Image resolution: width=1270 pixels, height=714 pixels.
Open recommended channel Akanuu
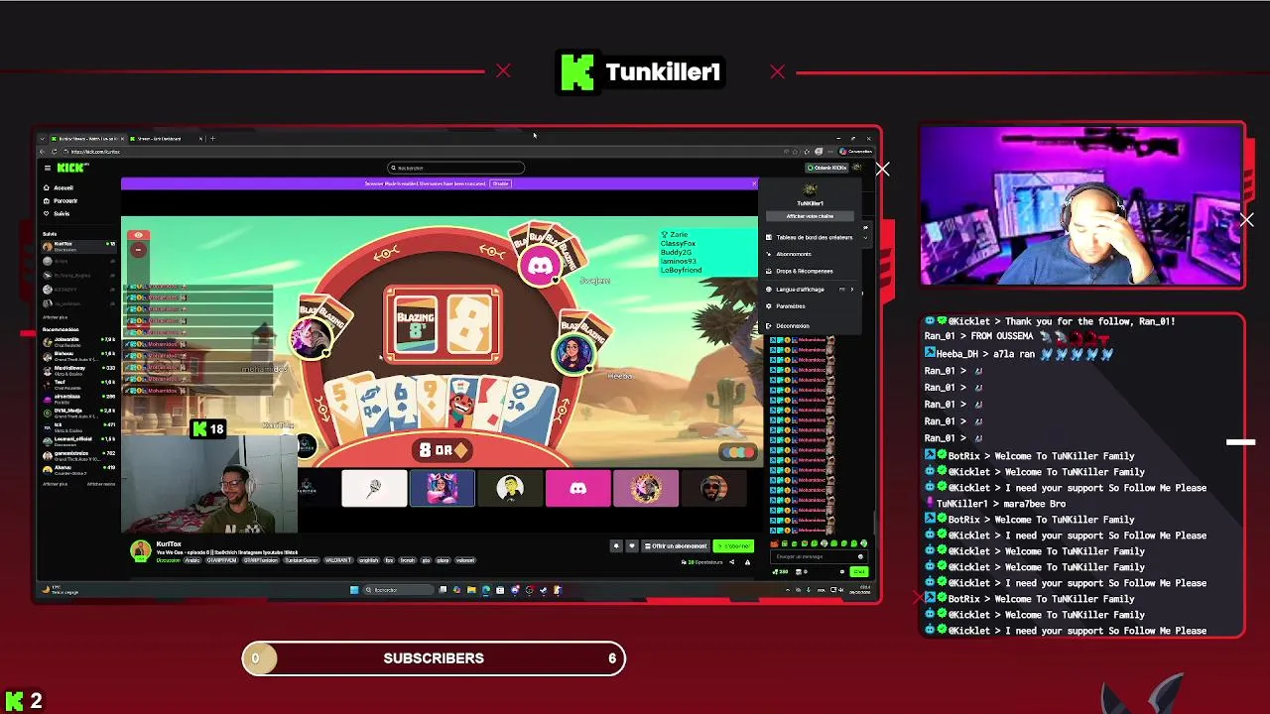(x=77, y=469)
